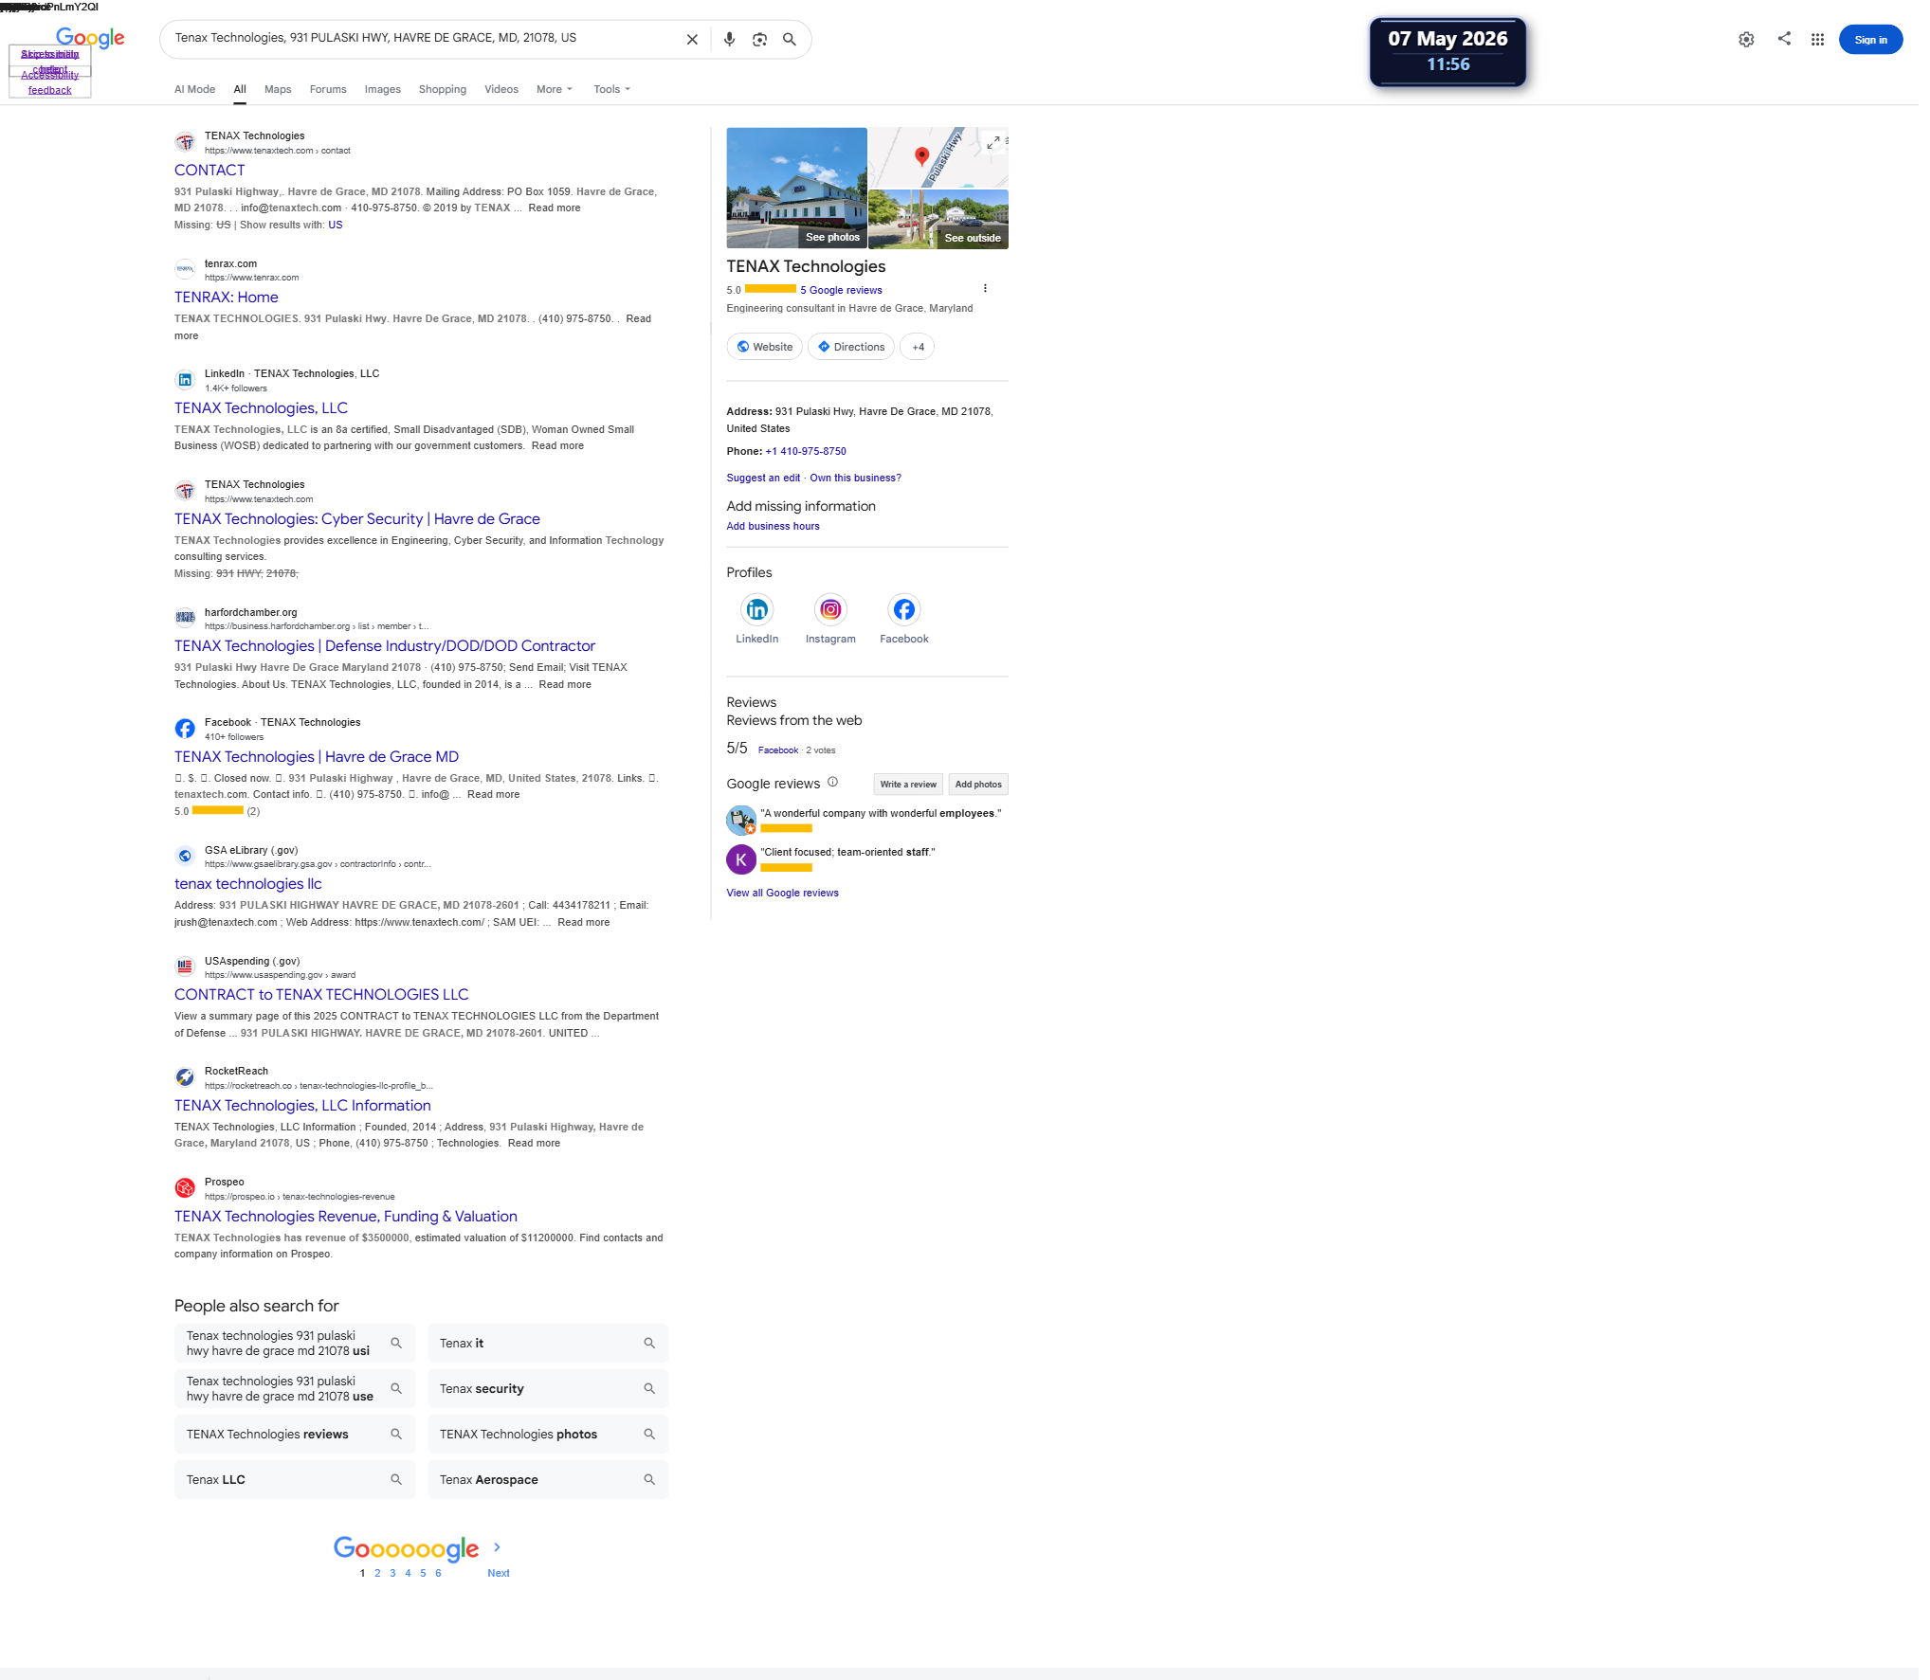Viewport: 1930px width, 1680px height.
Task: Click the Prospeo result favicon
Action: point(185,1188)
